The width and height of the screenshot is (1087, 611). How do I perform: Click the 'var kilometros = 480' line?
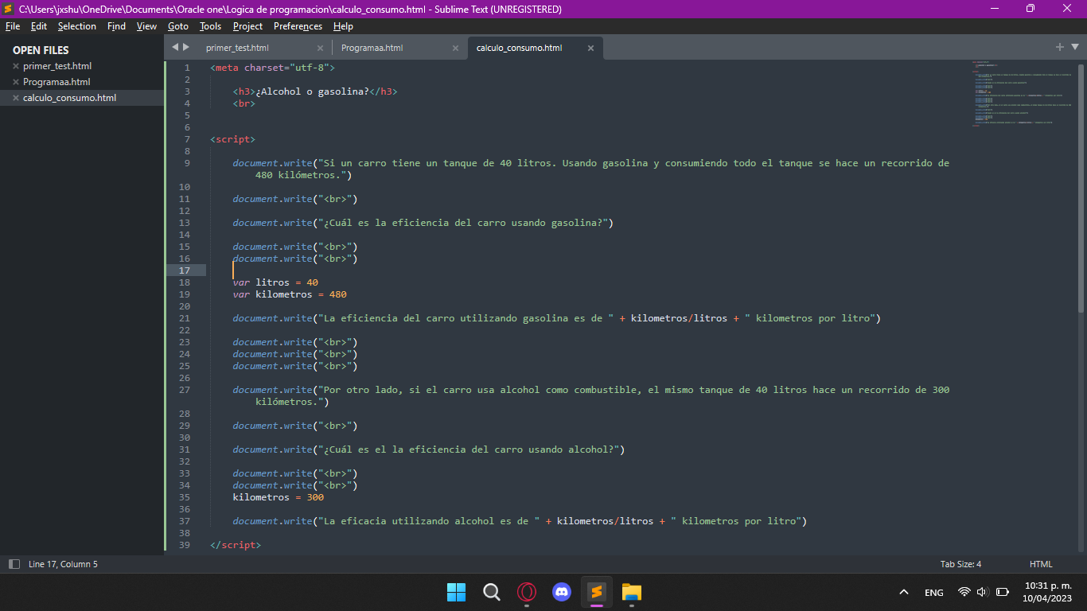[x=290, y=294]
